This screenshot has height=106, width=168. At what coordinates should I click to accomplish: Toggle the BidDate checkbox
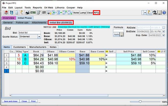pyautogui.click(x=164, y=31)
